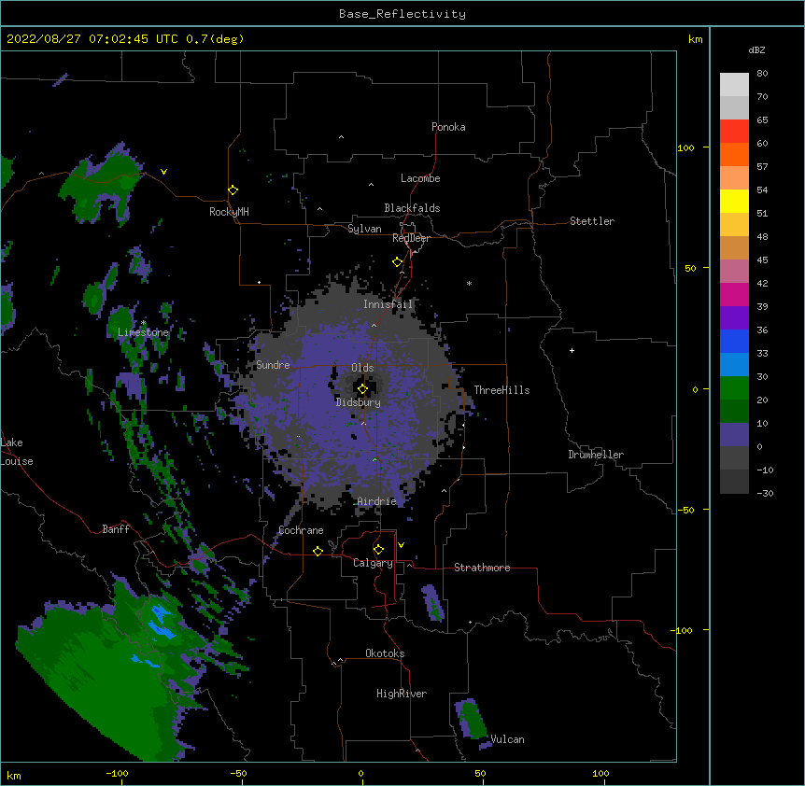This screenshot has width=805, height=786.
Task: Pick the magenta legend swatch between 42 and 39 dBZ
Action: [x=734, y=294]
